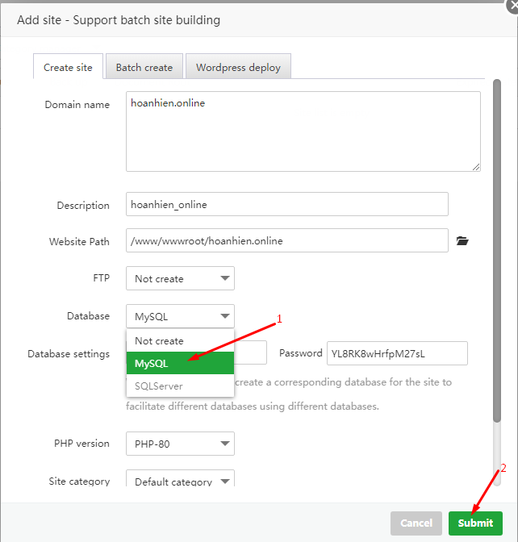Open the FTP Not create dropdown
This screenshot has width=518, height=542.
coord(180,278)
